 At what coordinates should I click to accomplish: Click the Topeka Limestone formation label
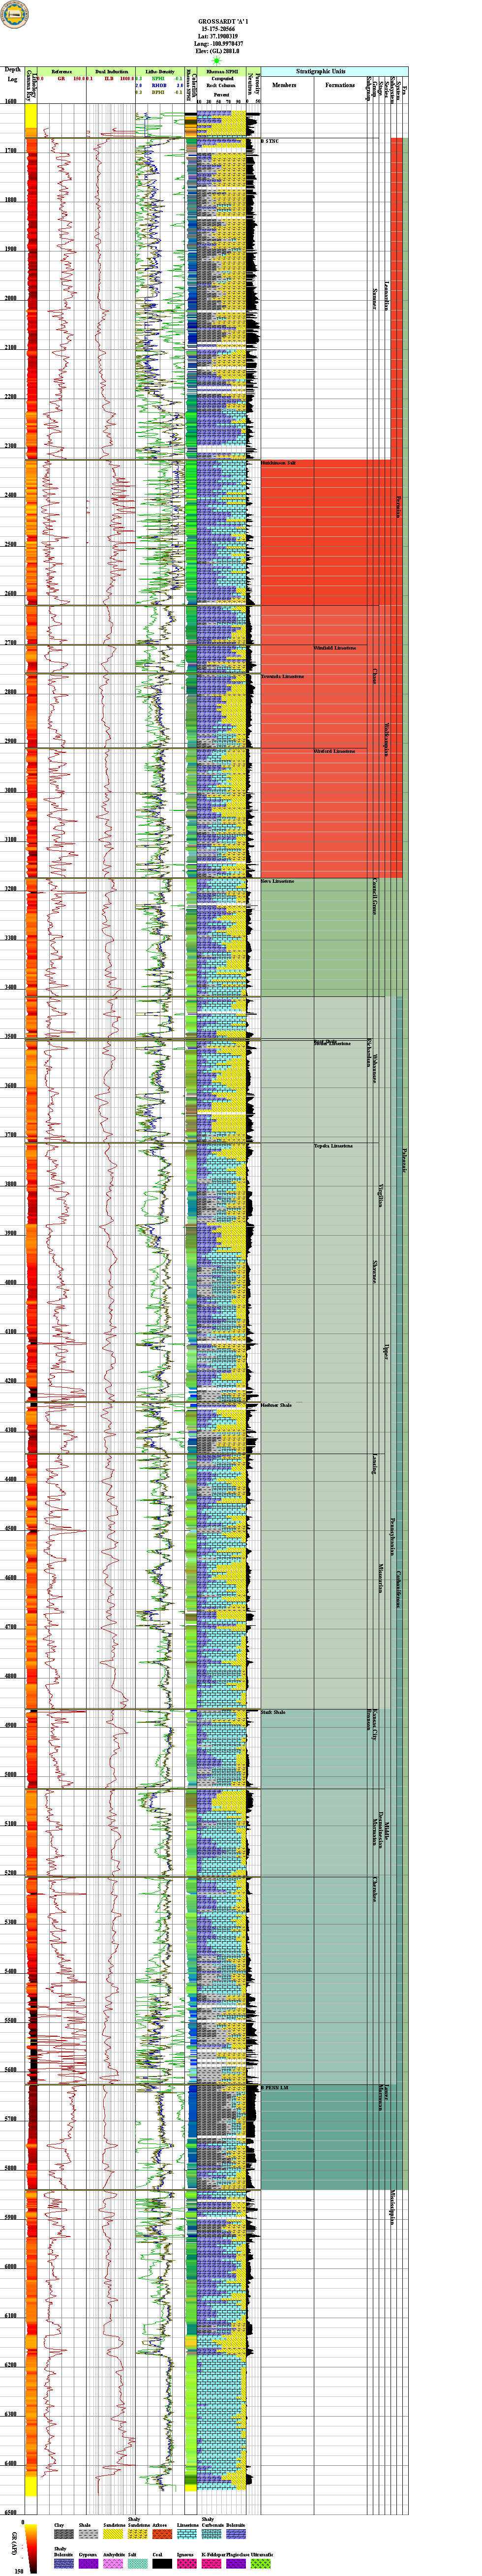(x=333, y=1145)
